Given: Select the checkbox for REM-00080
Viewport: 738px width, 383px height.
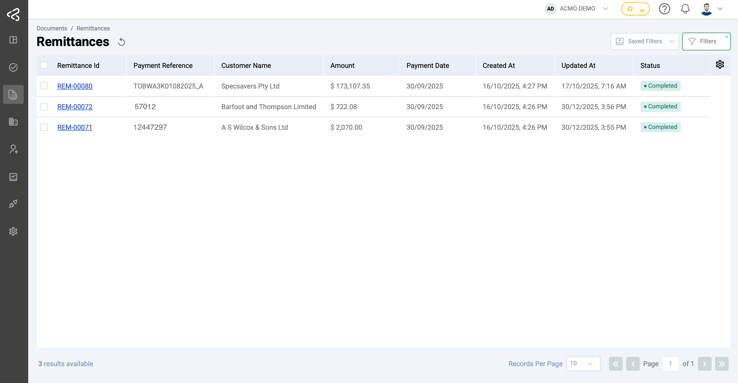Looking at the screenshot, I should point(44,86).
